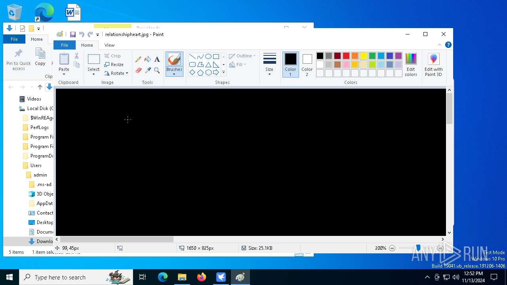This screenshot has width=507, height=285.
Task: Click the canvas horizontal scrollbar
Action: [x=117, y=239]
